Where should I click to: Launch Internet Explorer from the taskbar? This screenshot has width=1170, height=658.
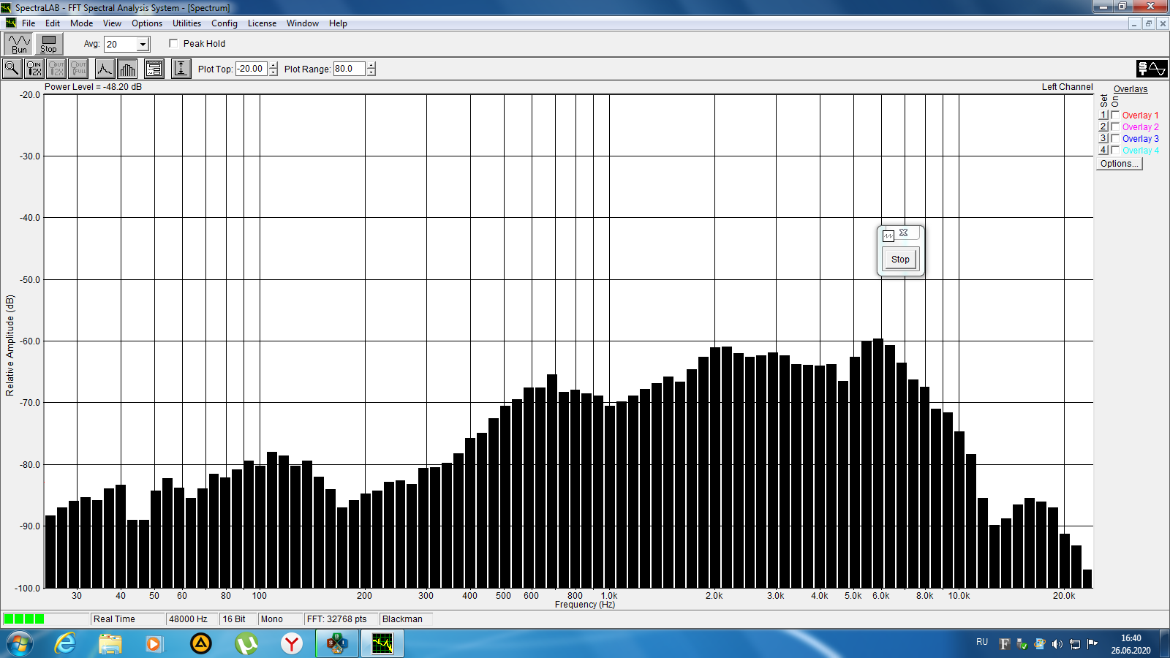[66, 643]
